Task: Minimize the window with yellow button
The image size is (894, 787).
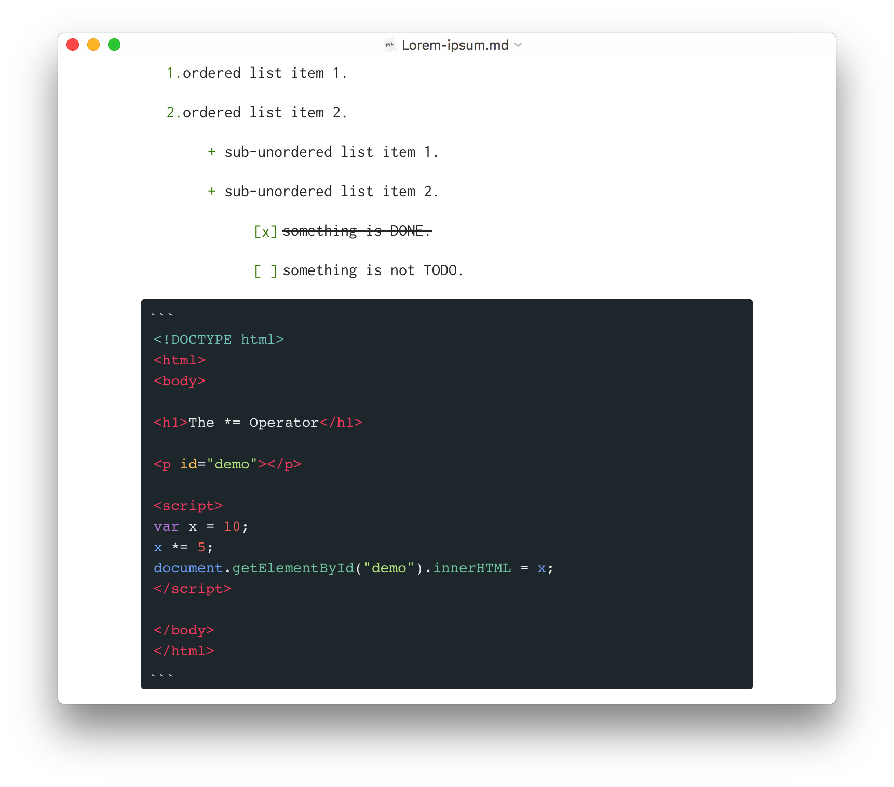Action: pyautogui.click(x=93, y=45)
